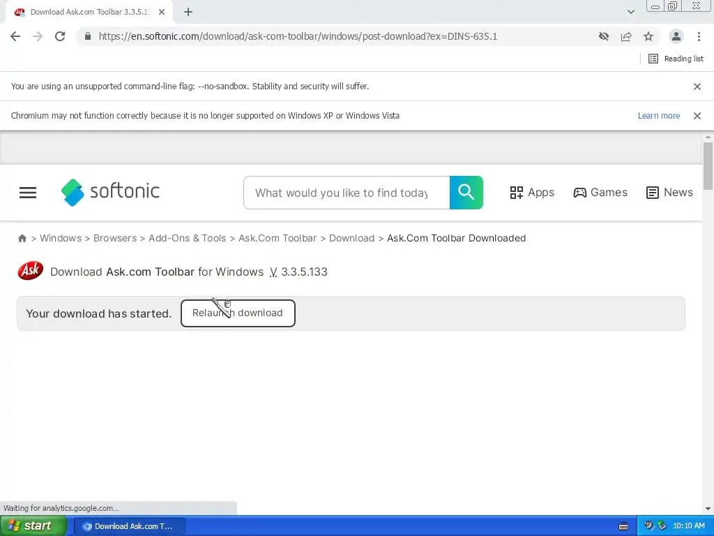
Task: Click the green search magnifier button
Action: pyautogui.click(x=466, y=193)
